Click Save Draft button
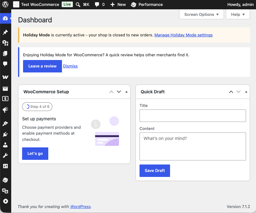This screenshot has width=256, height=213. [x=154, y=171]
